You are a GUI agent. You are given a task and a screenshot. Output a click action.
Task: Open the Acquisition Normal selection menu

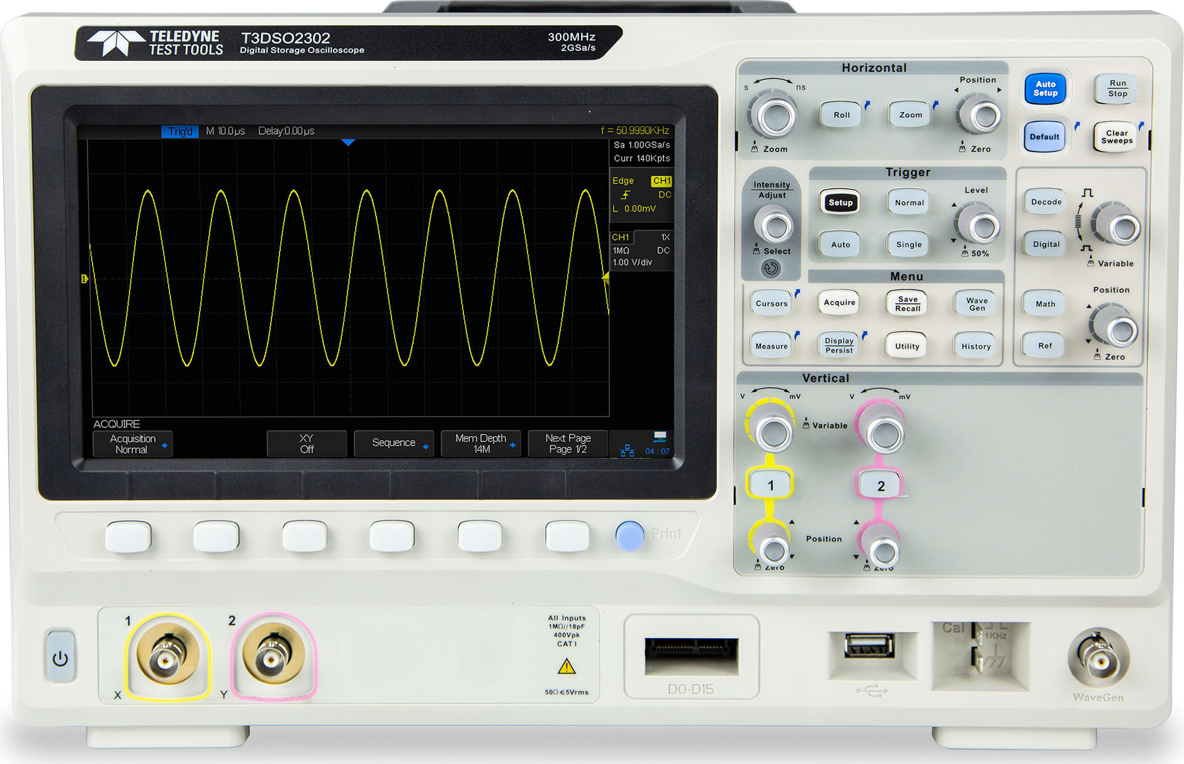[132, 443]
